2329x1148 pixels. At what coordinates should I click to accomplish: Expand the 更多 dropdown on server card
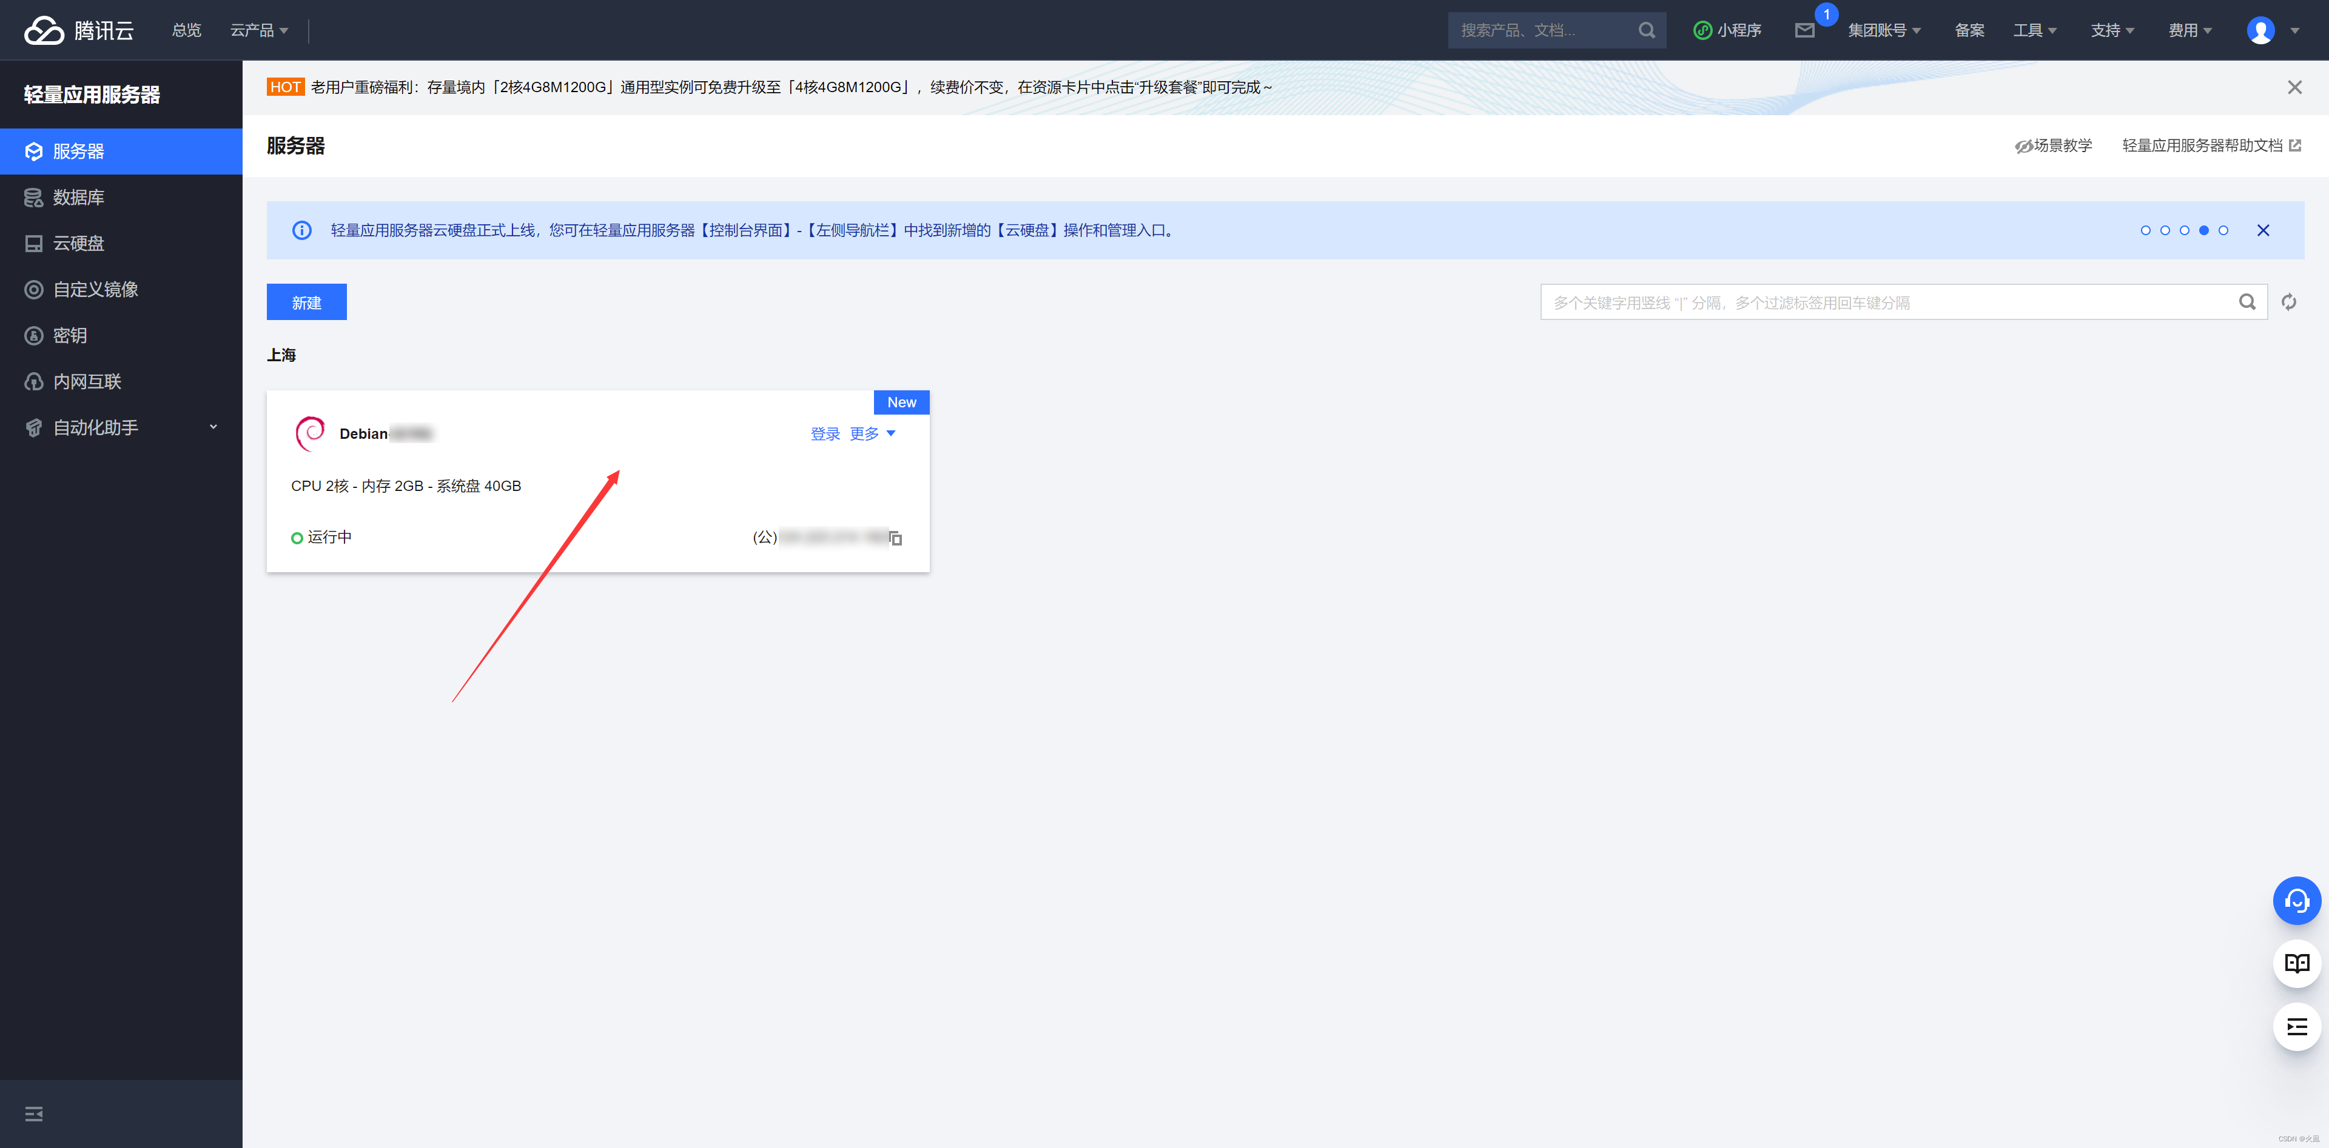point(872,433)
